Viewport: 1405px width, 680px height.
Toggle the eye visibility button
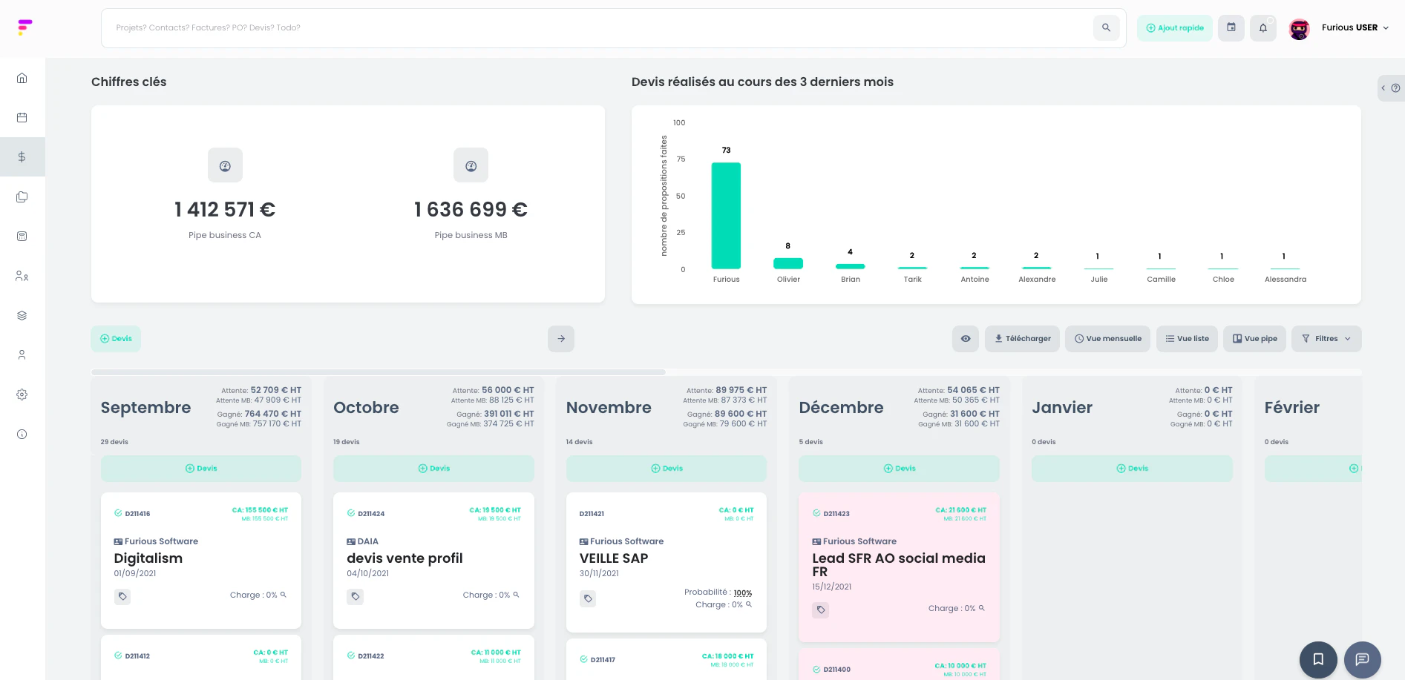pyautogui.click(x=965, y=339)
